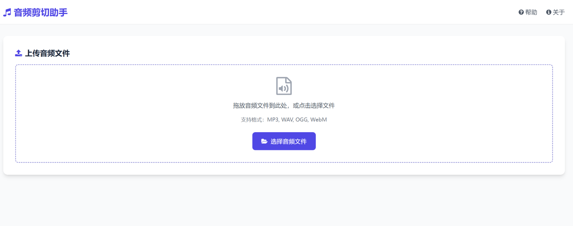Viewport: 573px width, 226px height.
Task: Click the upload tray icon beside 上传音频文件
Action: (18, 53)
